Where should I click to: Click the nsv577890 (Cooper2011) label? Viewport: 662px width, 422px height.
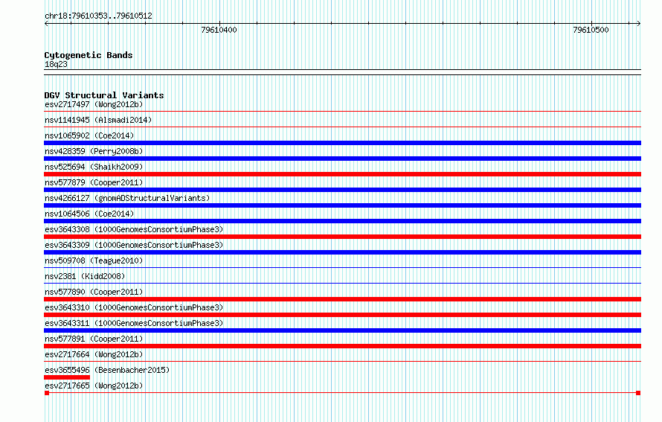(94, 292)
